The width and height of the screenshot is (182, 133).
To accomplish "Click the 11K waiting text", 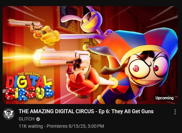I will pyautogui.click(x=31, y=126).
